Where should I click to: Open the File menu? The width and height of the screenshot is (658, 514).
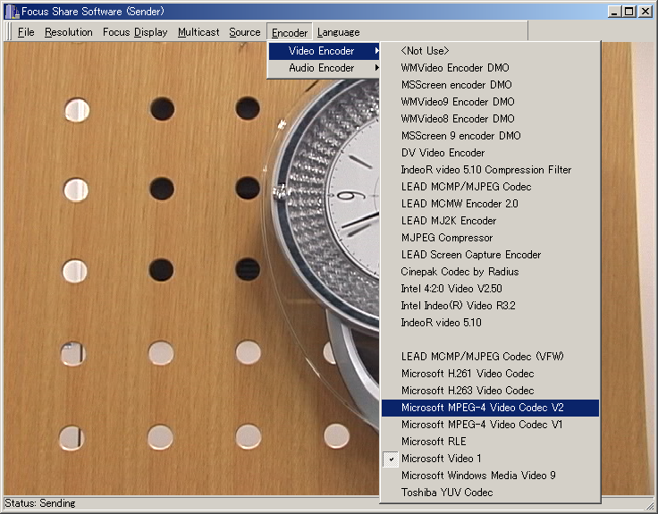pyautogui.click(x=26, y=32)
